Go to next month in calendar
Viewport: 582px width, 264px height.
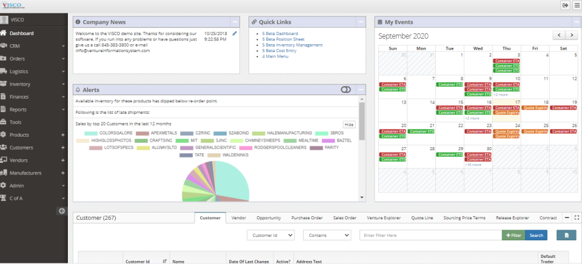pyautogui.click(x=572, y=35)
